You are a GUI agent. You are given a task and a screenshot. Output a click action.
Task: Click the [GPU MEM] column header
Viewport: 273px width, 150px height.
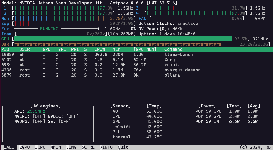coord(145,49)
